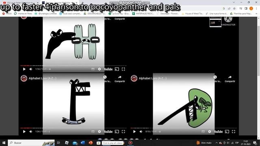Toggle subtitles on the 1:14 video

pyautogui.click(x=93, y=69)
